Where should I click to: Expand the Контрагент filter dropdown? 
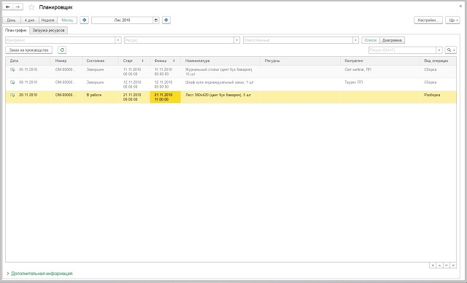pyautogui.click(x=118, y=40)
